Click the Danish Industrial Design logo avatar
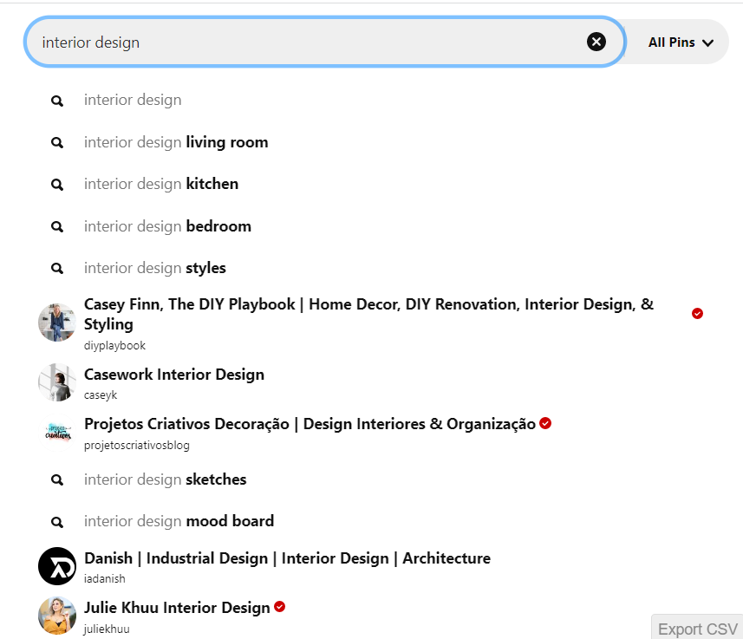The width and height of the screenshot is (743, 639). tap(57, 566)
